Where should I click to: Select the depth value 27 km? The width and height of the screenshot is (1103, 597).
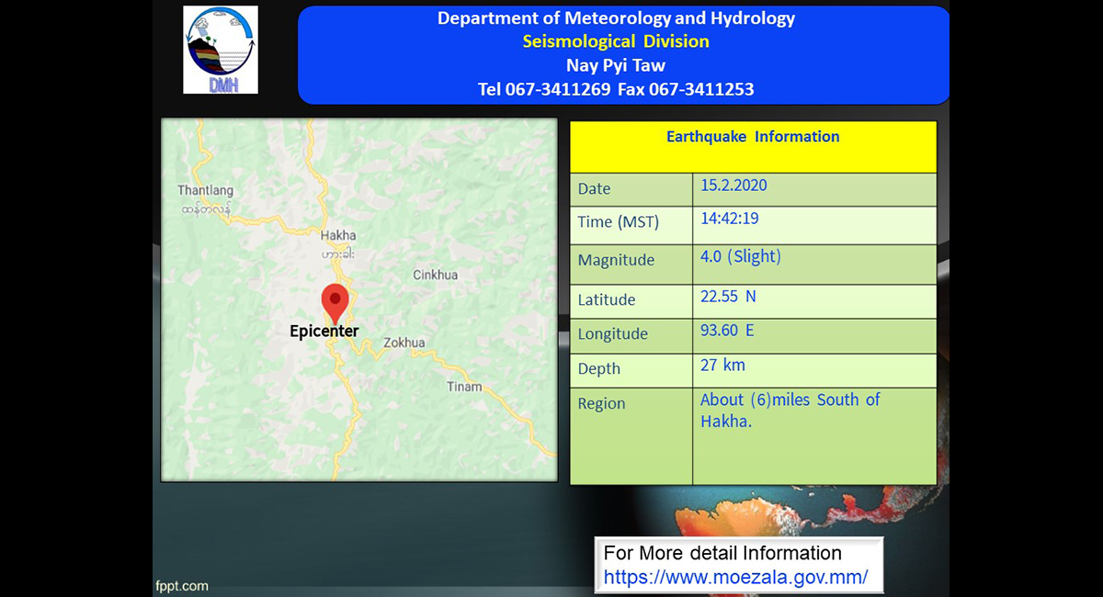click(x=722, y=366)
